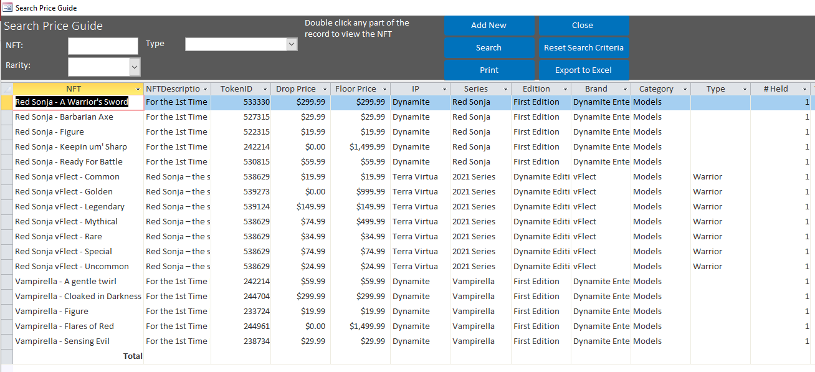Select 'Vampirella - A gentle twirl' cell

[x=79, y=282]
